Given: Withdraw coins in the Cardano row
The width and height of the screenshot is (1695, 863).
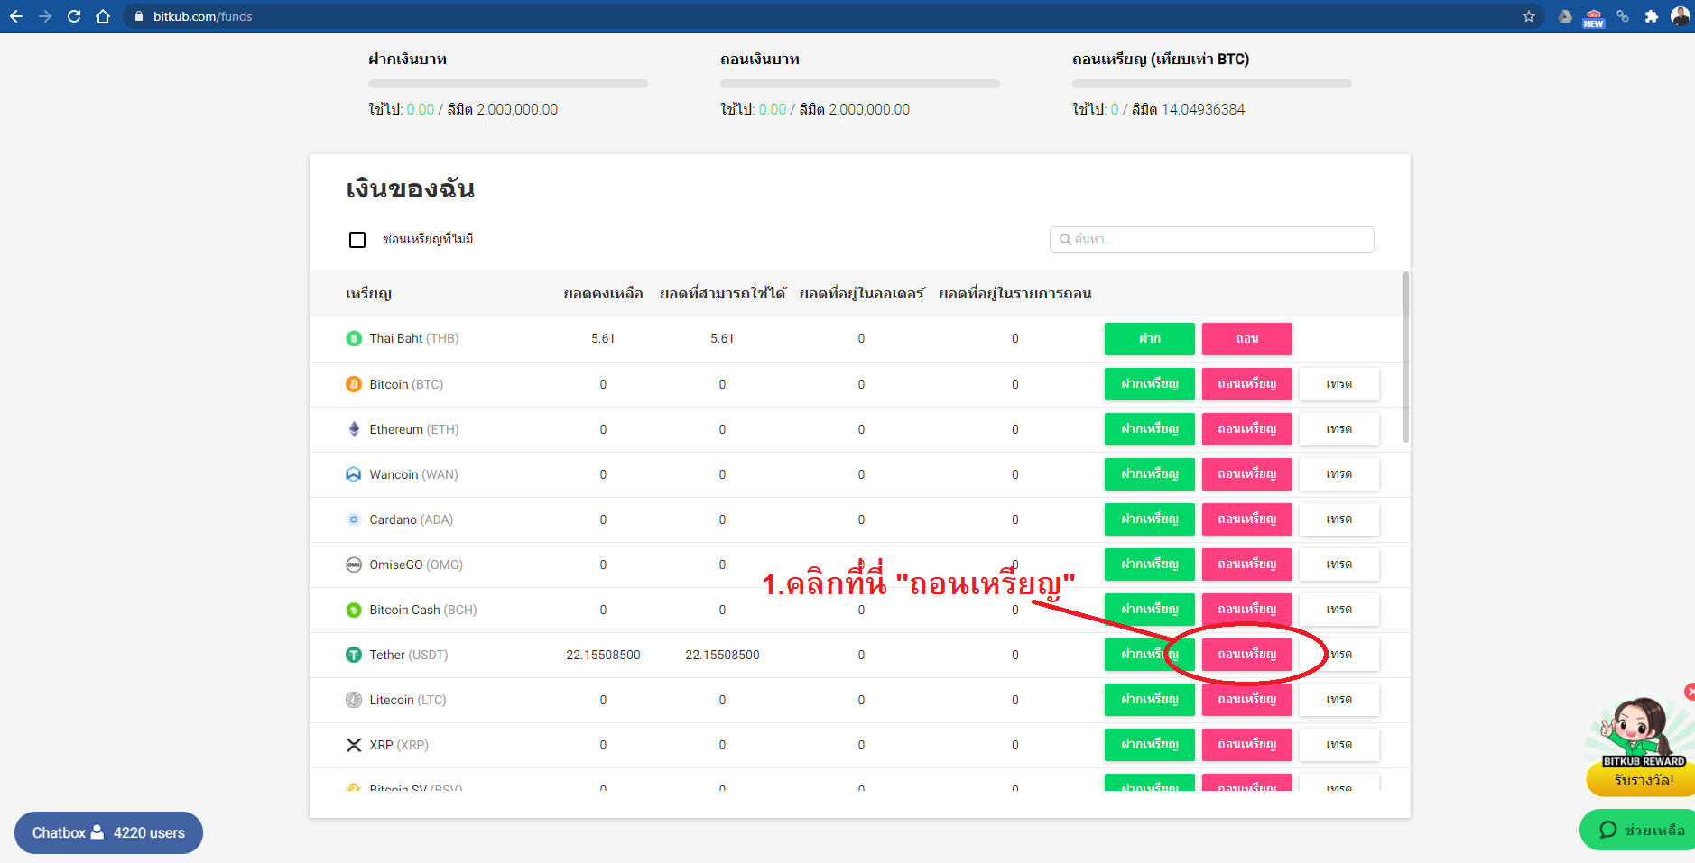Looking at the screenshot, I should pyautogui.click(x=1247, y=519).
